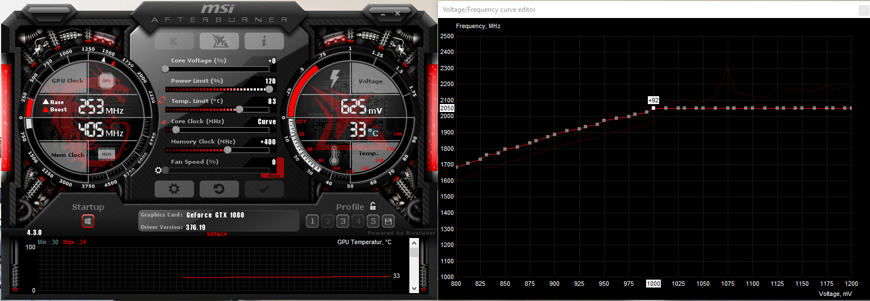Screen dimensions: 870x301
Task: Click monitoring graph scrollbar down arrow
Action: pyautogui.click(x=414, y=288)
